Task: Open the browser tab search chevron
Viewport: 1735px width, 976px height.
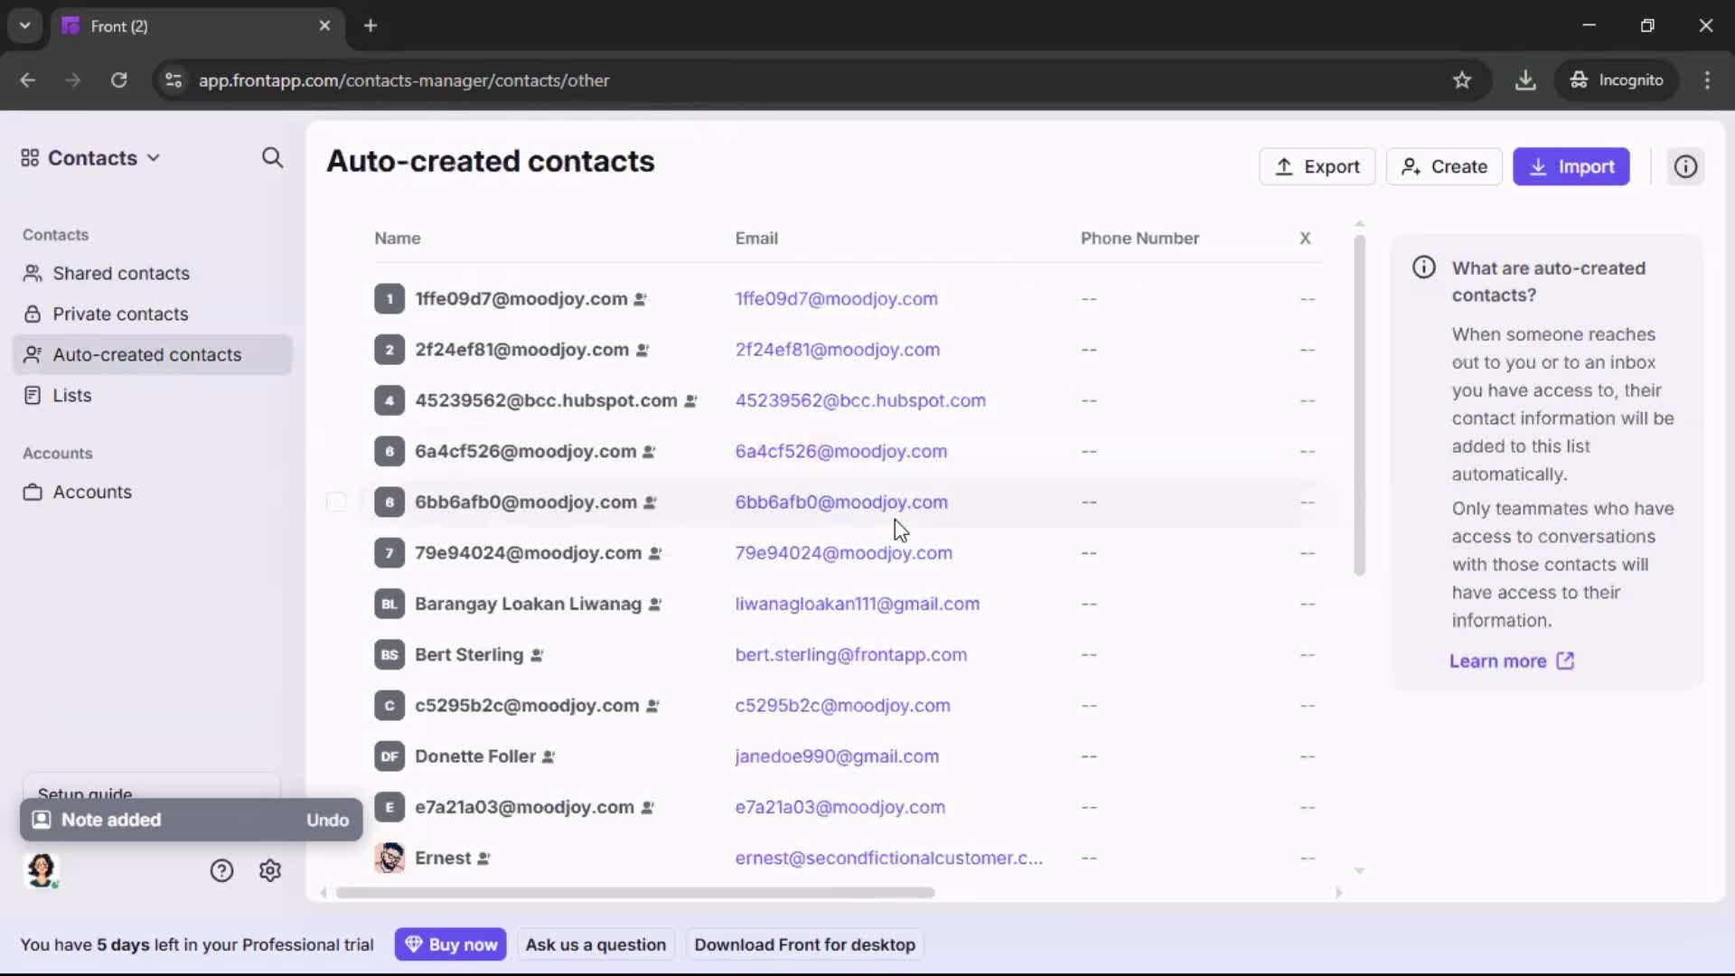Action: click(24, 25)
